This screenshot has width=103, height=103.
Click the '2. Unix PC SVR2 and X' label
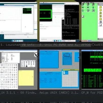pyautogui.click(x=59, y=45)
